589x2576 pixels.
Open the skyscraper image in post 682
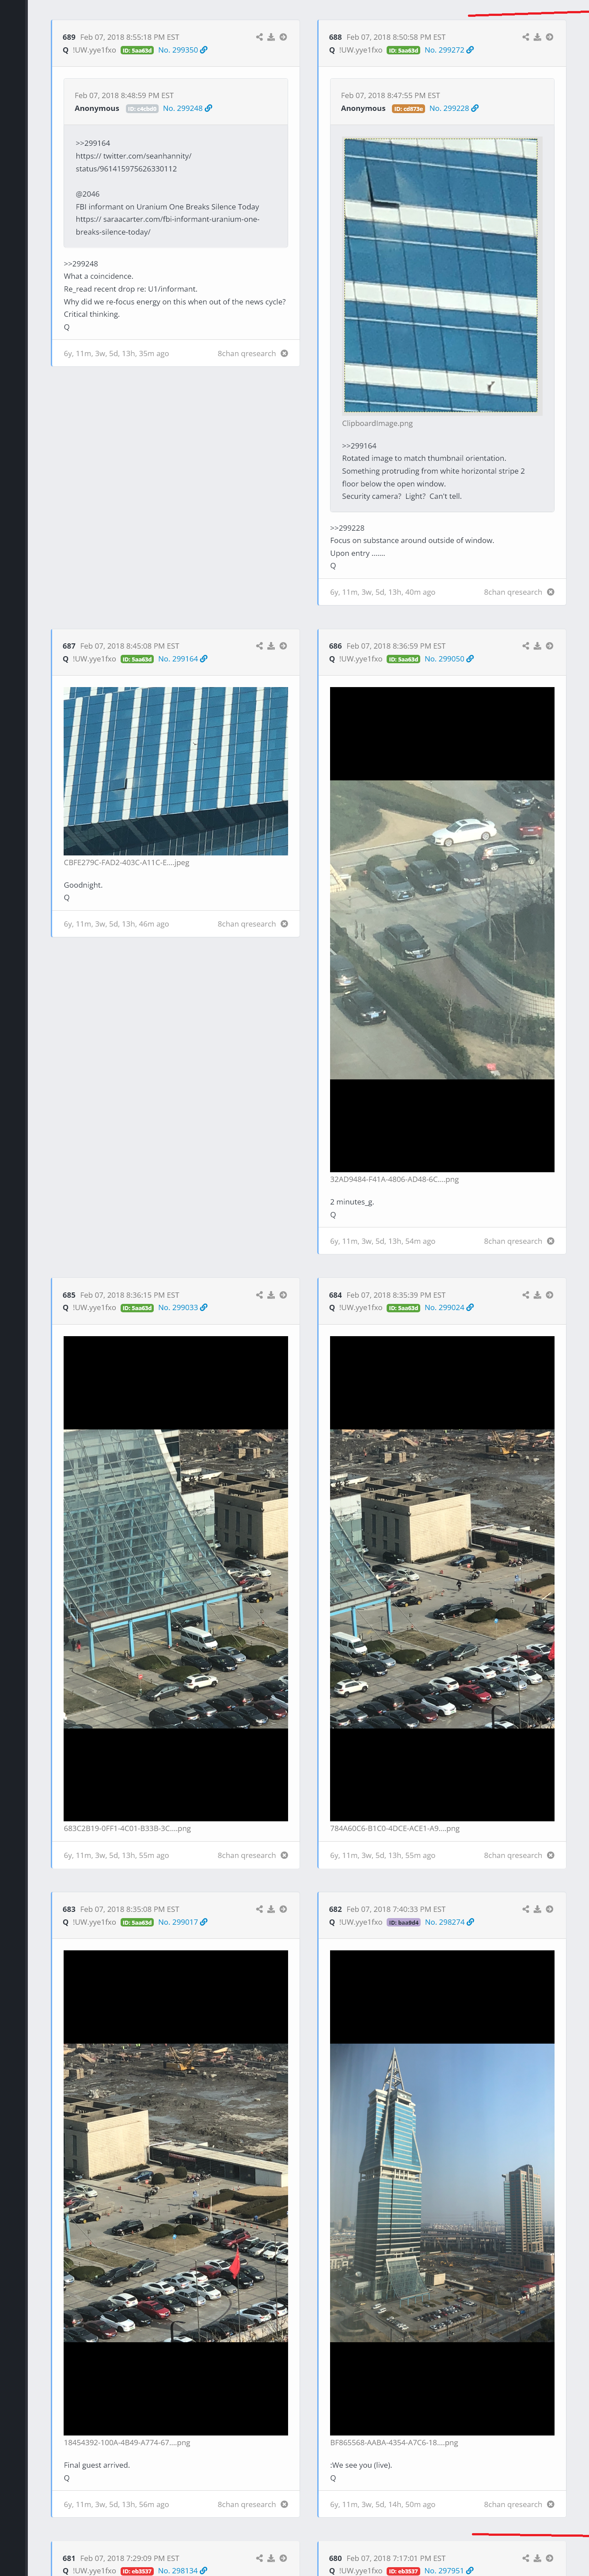[442, 2192]
